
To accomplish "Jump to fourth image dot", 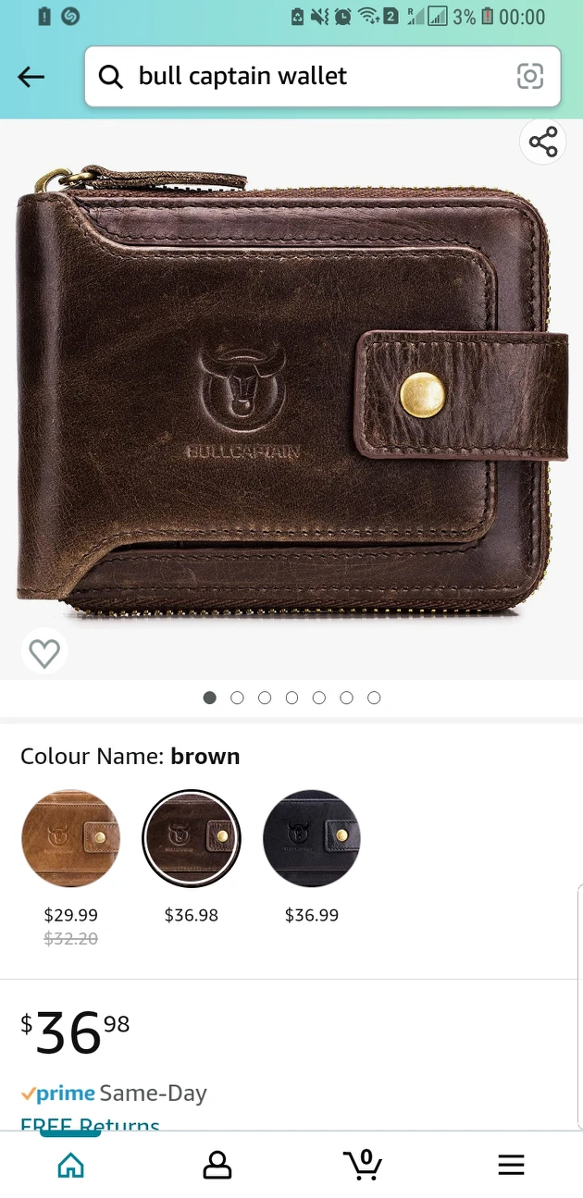I will pos(291,698).
